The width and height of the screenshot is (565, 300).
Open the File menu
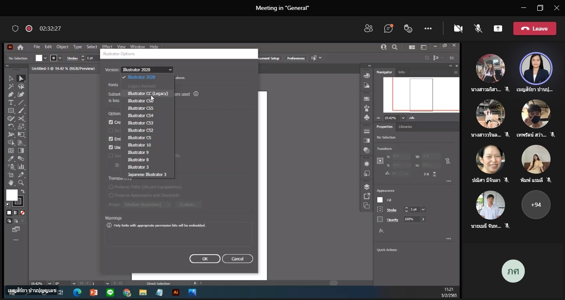pos(37,47)
